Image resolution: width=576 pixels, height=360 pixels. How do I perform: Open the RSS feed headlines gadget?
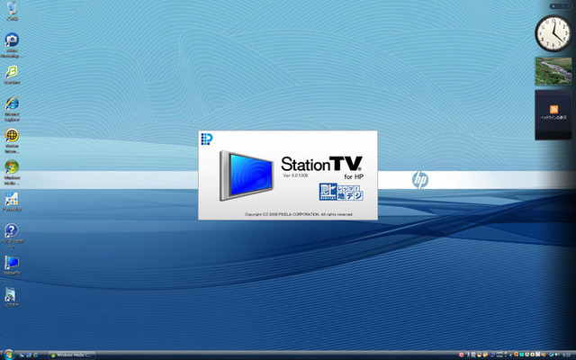(553, 115)
